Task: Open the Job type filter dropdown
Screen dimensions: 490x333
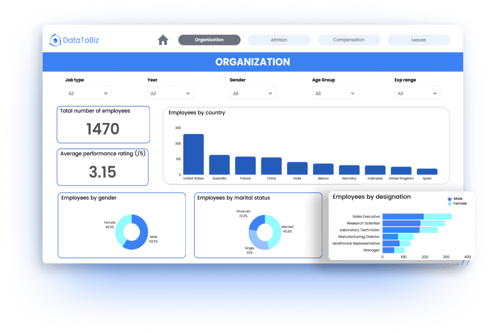Action: (88, 92)
